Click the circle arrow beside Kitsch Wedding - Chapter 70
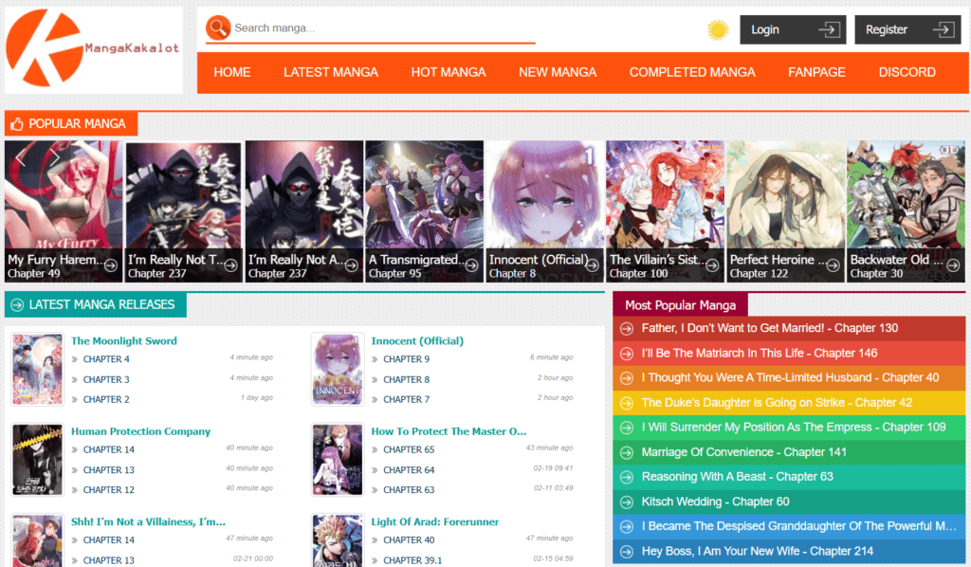The image size is (971, 567). coord(627,502)
